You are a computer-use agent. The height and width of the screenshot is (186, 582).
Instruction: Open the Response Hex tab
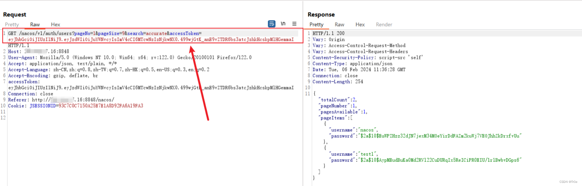[360, 25]
